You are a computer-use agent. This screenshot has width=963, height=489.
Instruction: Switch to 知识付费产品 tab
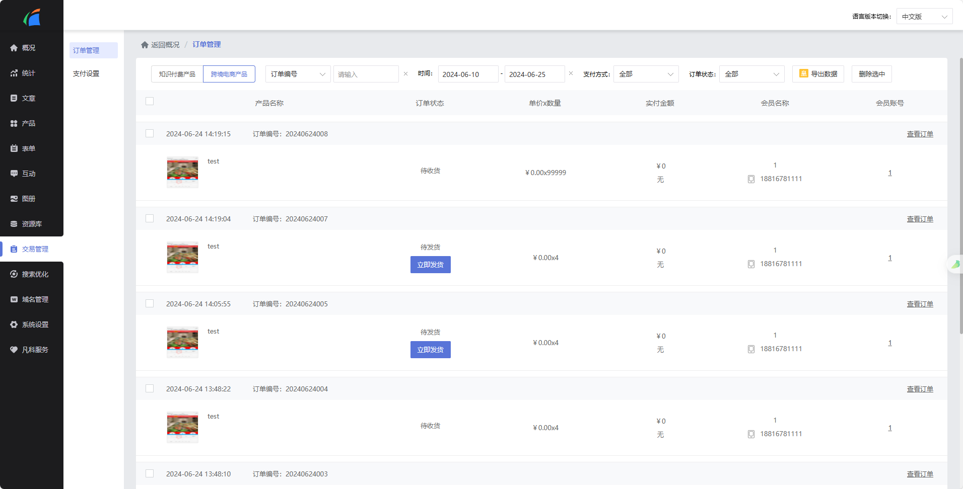[177, 74]
